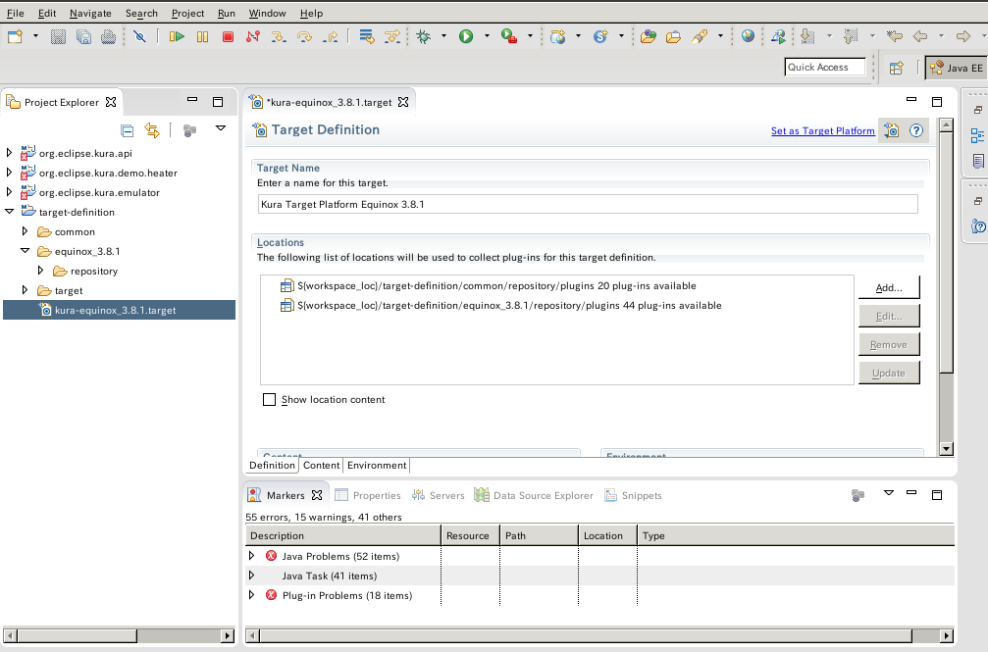Open the Properties view tab
The height and width of the screenshot is (652, 988).
pyautogui.click(x=368, y=495)
